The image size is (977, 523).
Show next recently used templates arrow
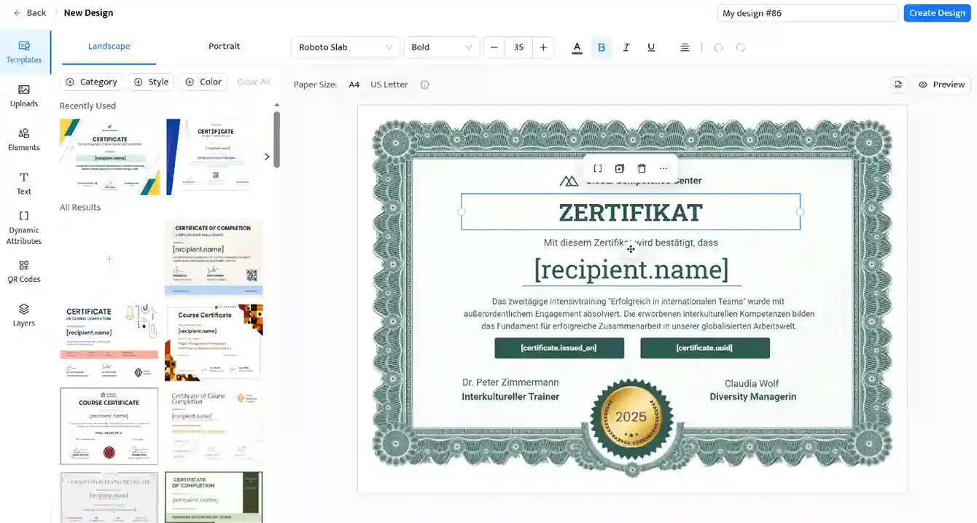point(266,157)
